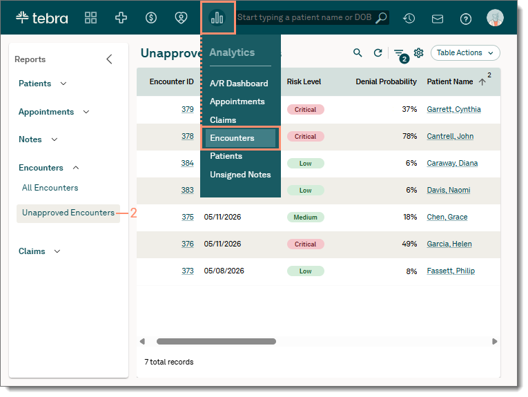
Task: Open encounter 375 link
Action: pos(188,217)
